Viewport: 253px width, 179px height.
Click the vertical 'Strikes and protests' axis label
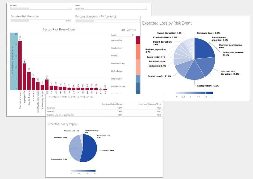20,100
